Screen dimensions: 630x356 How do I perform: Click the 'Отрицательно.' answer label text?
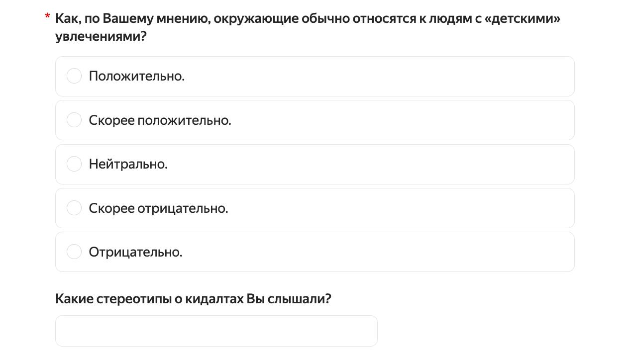click(136, 252)
